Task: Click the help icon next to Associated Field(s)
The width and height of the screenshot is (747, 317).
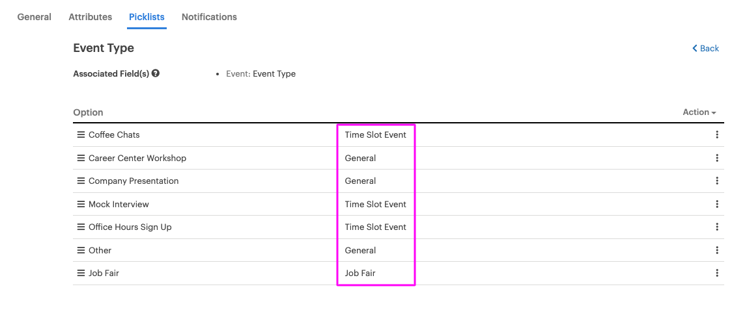Action: coord(155,73)
